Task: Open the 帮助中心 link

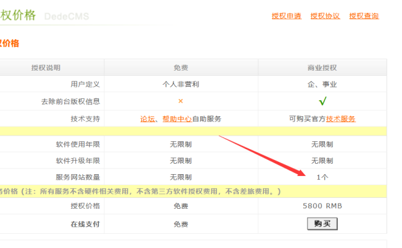Action: click(x=177, y=119)
